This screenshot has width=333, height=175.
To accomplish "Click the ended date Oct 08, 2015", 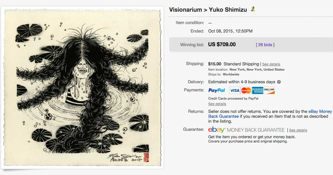I will [x=230, y=31].
